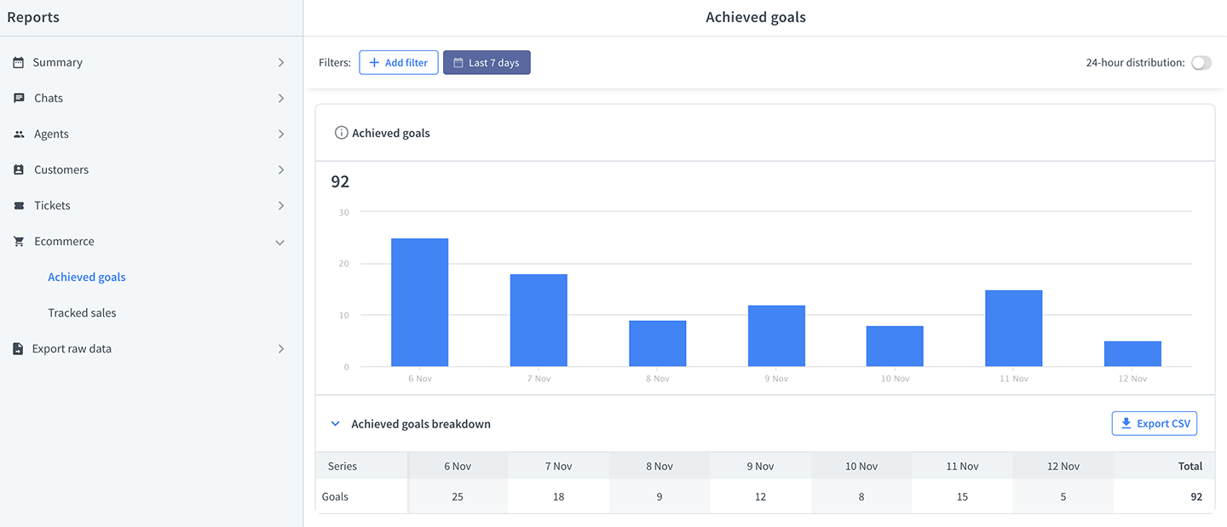Click the 10 Nov label under chart
The width and height of the screenshot is (1227, 527).
[895, 378]
